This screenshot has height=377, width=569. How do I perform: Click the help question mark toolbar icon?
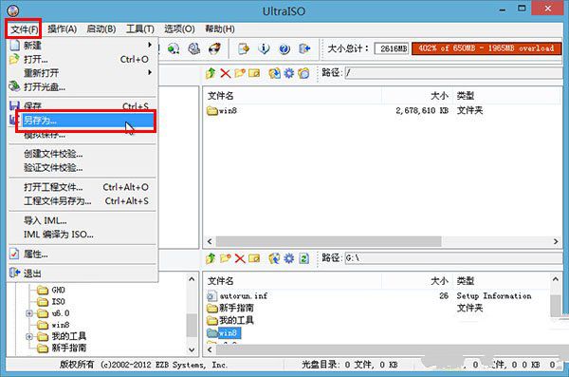[x=284, y=48]
